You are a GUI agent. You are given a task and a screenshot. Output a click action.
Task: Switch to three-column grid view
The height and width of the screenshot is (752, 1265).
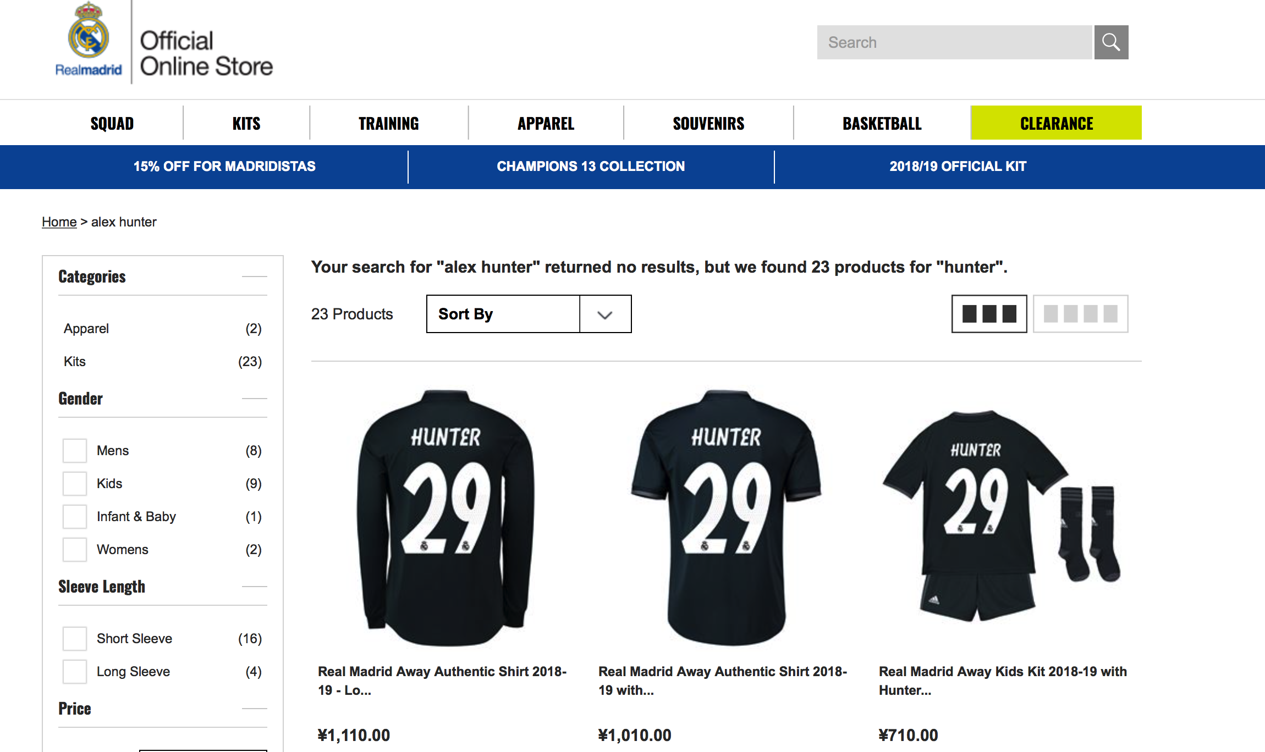point(989,314)
